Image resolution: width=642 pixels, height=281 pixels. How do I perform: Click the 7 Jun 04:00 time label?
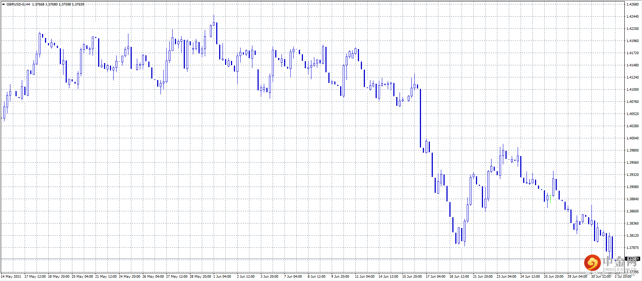(x=293, y=277)
